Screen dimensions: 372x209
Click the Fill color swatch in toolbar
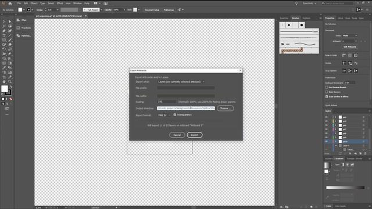coord(5,89)
